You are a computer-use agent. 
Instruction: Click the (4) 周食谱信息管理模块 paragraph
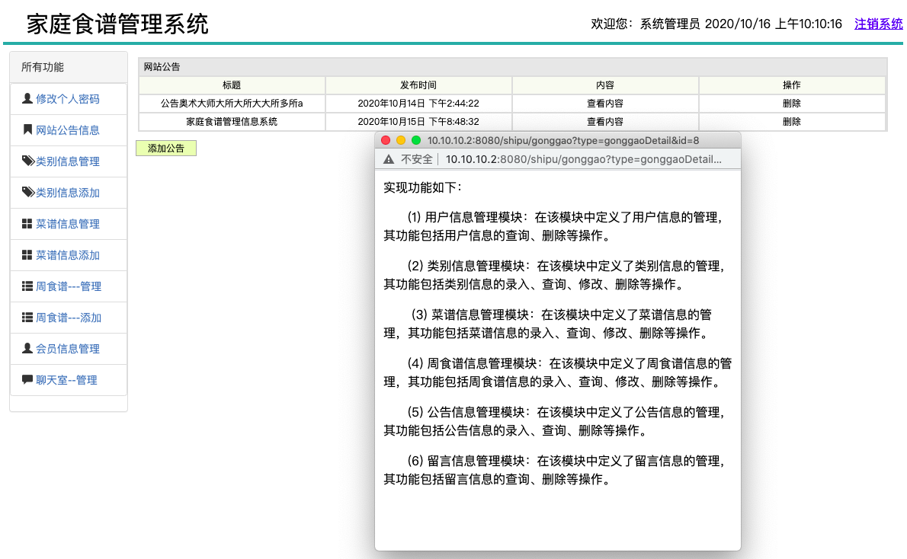pos(558,372)
